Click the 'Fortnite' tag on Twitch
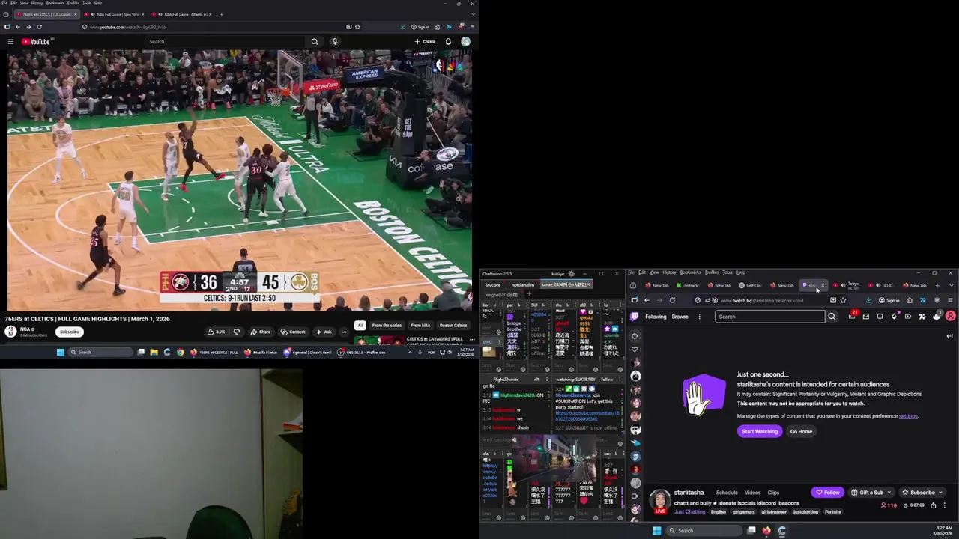The width and height of the screenshot is (959, 539). pyautogui.click(x=833, y=512)
